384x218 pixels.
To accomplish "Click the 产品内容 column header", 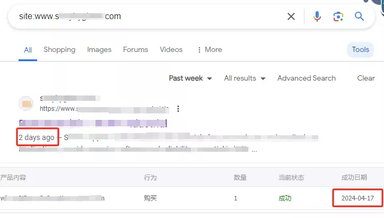I will (x=13, y=177).
